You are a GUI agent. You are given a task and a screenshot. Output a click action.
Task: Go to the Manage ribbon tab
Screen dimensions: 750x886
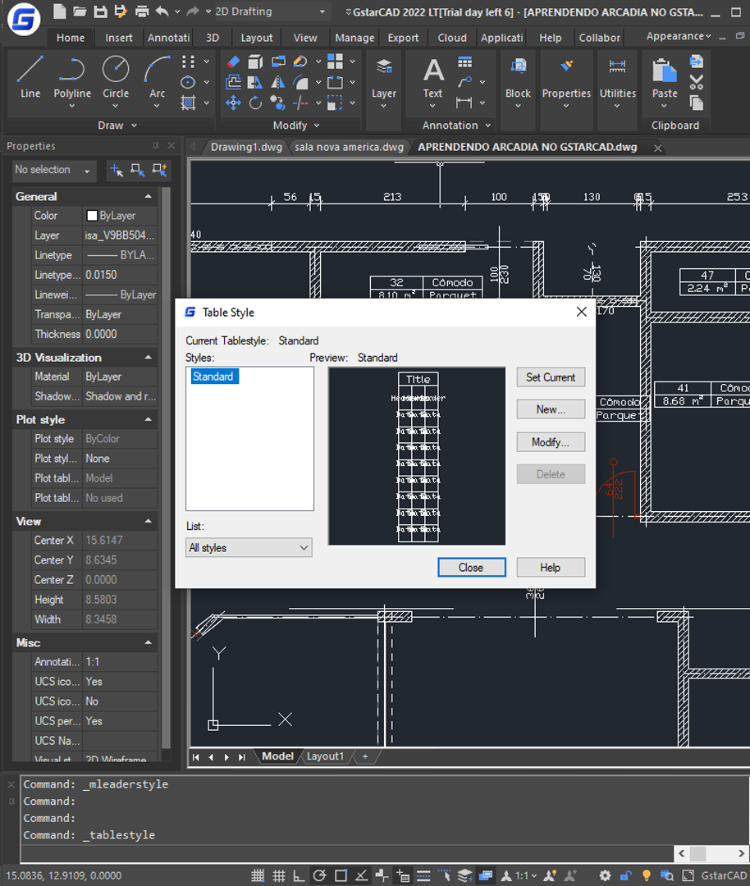pyautogui.click(x=354, y=38)
